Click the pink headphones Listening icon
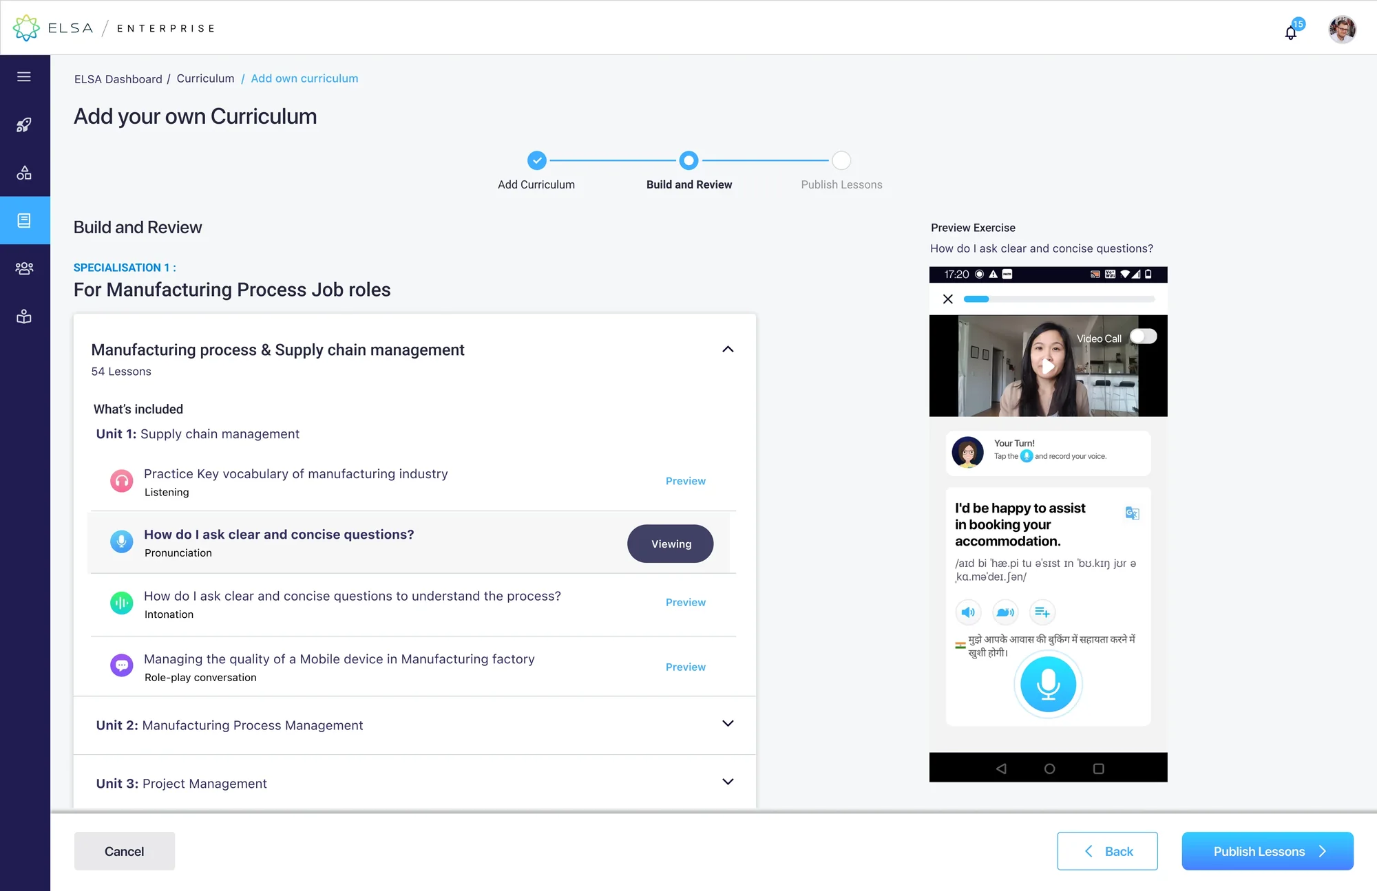 122,481
